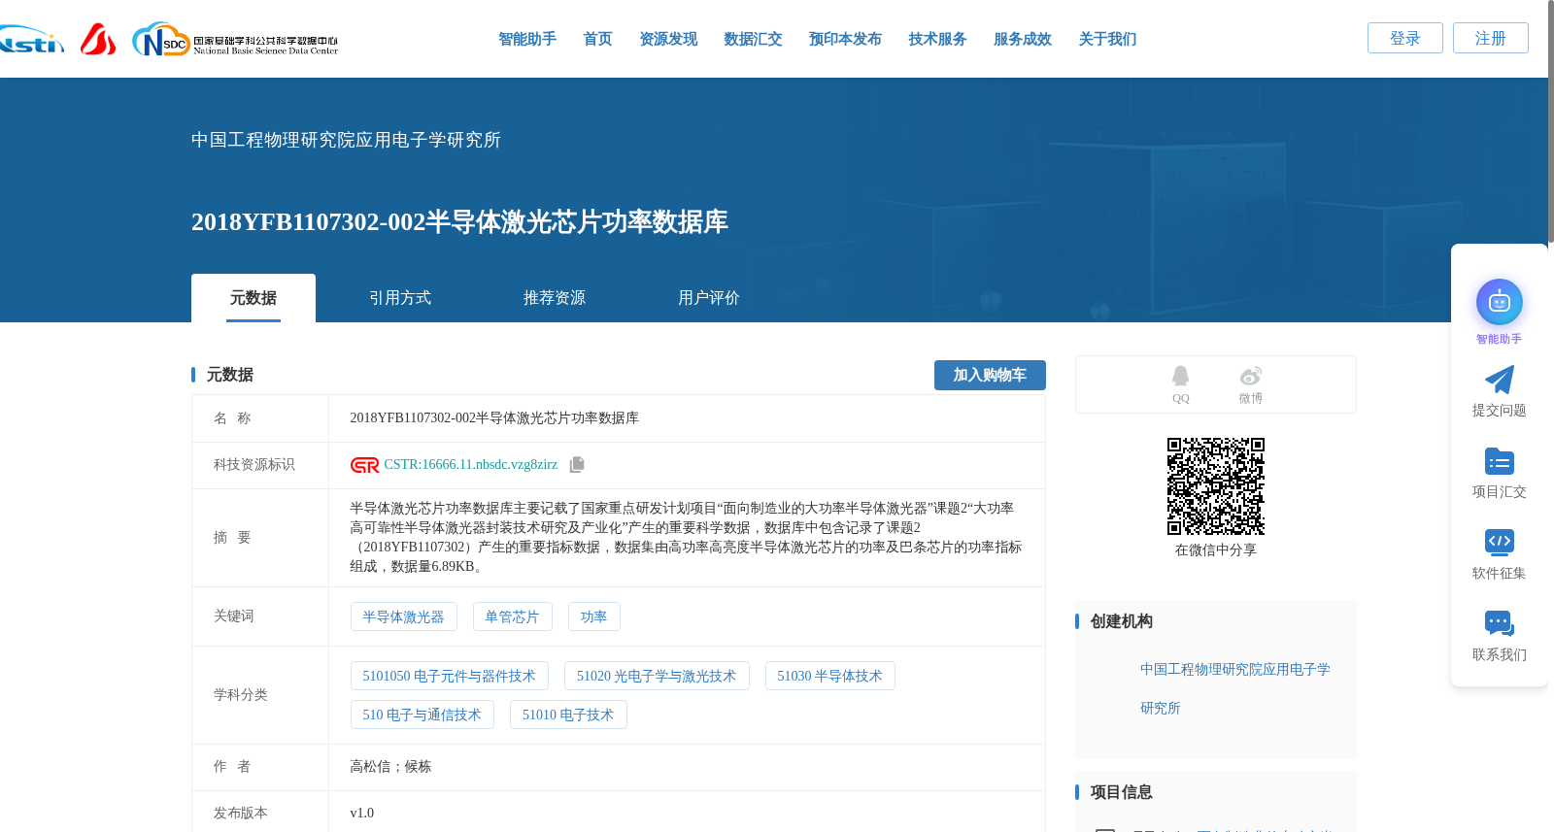
Task: Switch to 引用方式 tab
Action: tap(400, 298)
